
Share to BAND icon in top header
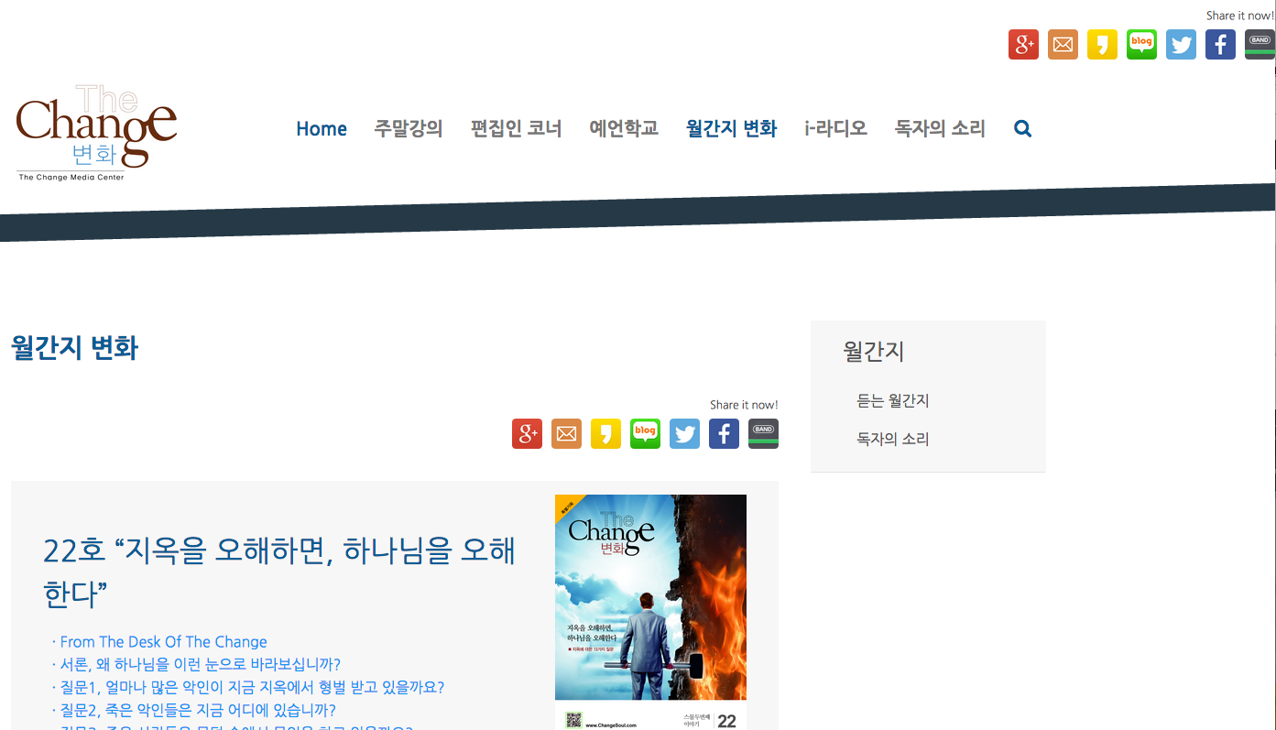coord(1260,44)
